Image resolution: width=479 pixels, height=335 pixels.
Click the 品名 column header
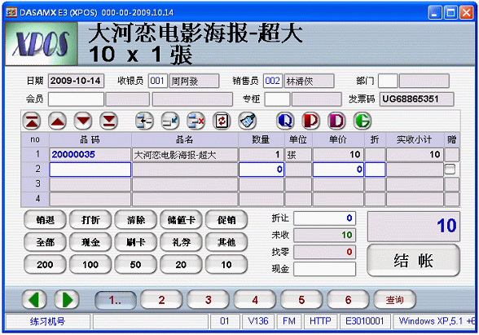184,139
